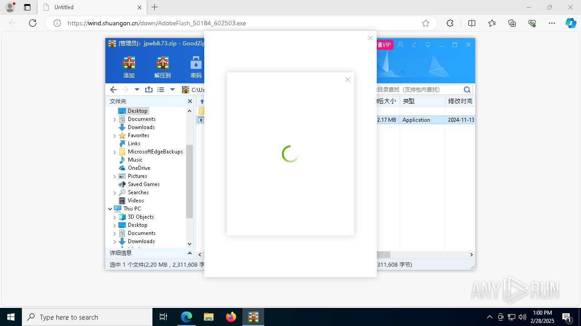This screenshot has width=581, height=326.
Task: Expand the MicrosoftEdgeBackups tree node
Action: [x=114, y=152]
